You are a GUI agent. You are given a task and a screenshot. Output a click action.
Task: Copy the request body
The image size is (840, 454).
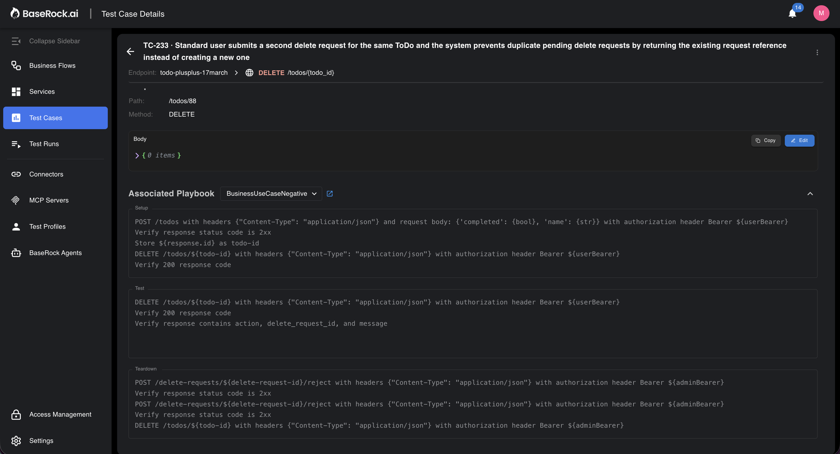766,141
